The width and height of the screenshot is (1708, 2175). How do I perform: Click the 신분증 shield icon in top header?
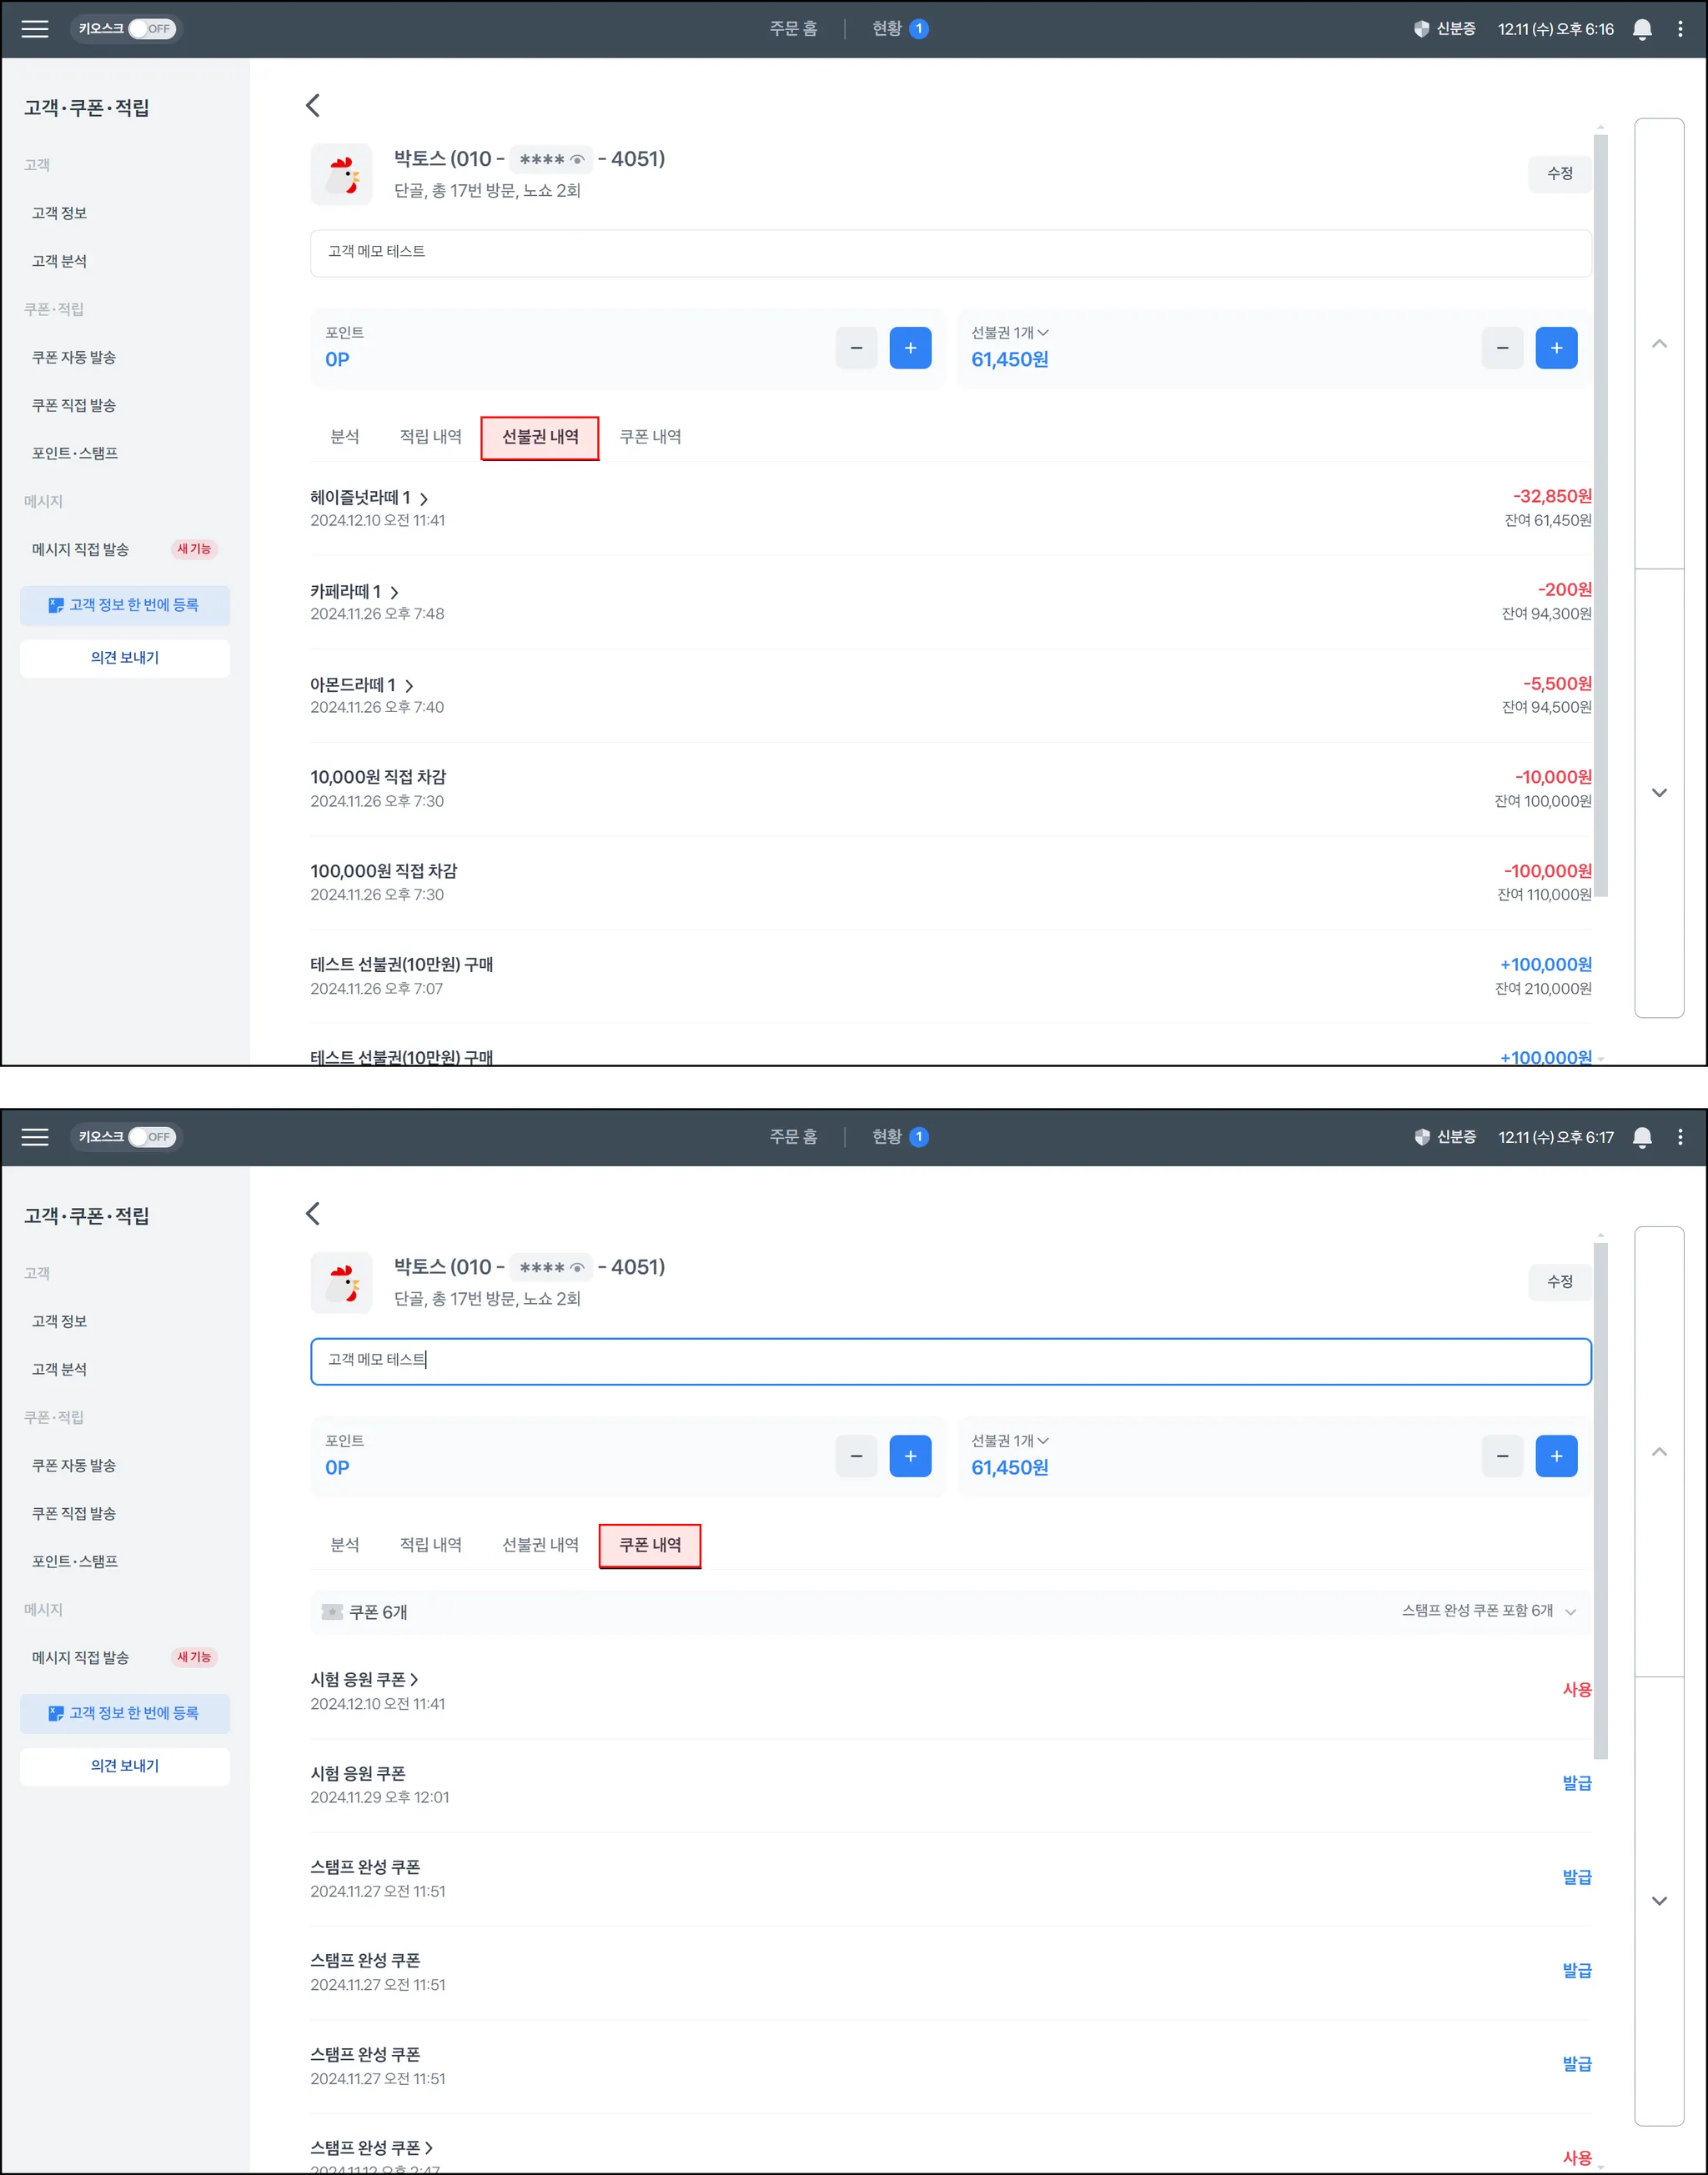[1421, 29]
